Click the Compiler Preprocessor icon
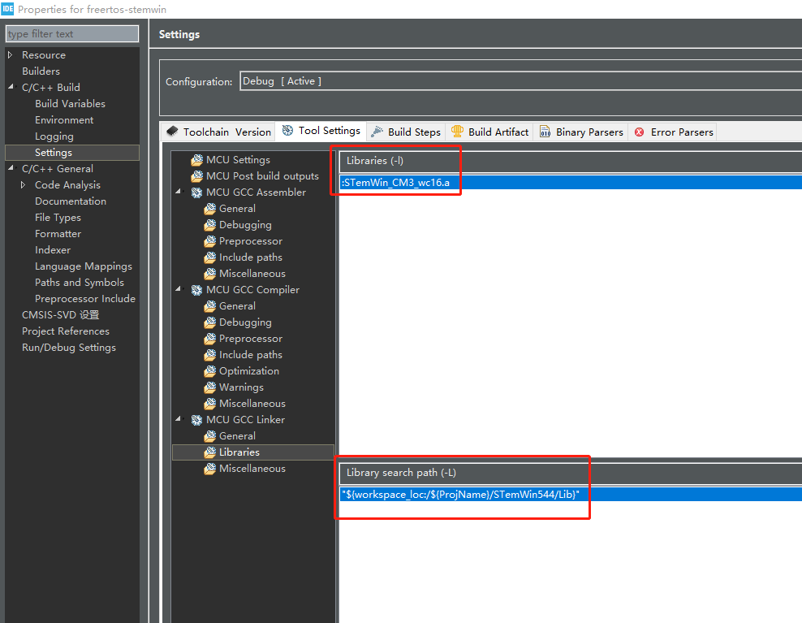The height and width of the screenshot is (623, 802). pyautogui.click(x=209, y=339)
